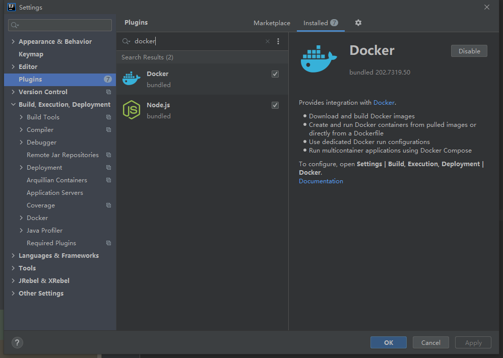Image resolution: width=503 pixels, height=358 pixels.
Task: Click the help question mark button
Action: pyautogui.click(x=17, y=342)
